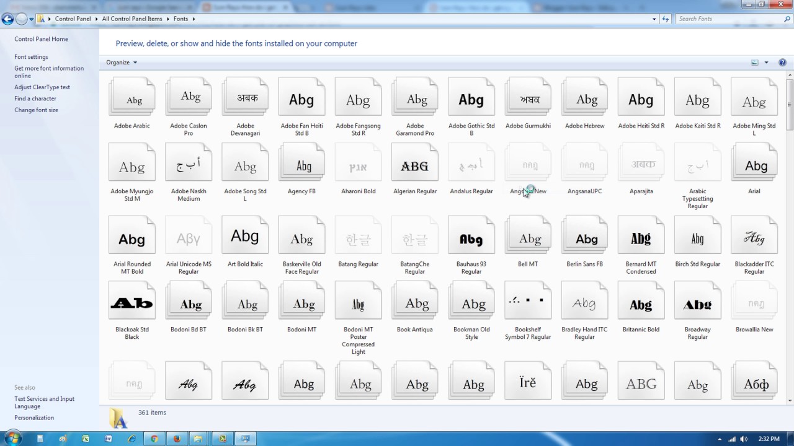Screen dimensions: 794x446
Task: Open the Adobe Arabic font
Action: pyautogui.click(x=132, y=97)
